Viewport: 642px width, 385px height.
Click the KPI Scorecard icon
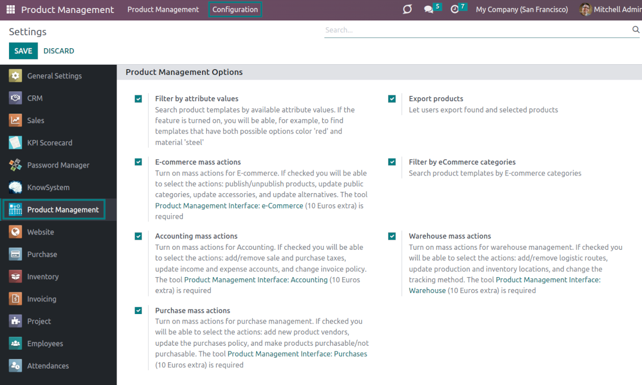pyautogui.click(x=15, y=143)
